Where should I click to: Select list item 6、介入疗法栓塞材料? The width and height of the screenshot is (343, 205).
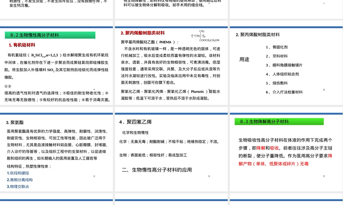pos(284,92)
